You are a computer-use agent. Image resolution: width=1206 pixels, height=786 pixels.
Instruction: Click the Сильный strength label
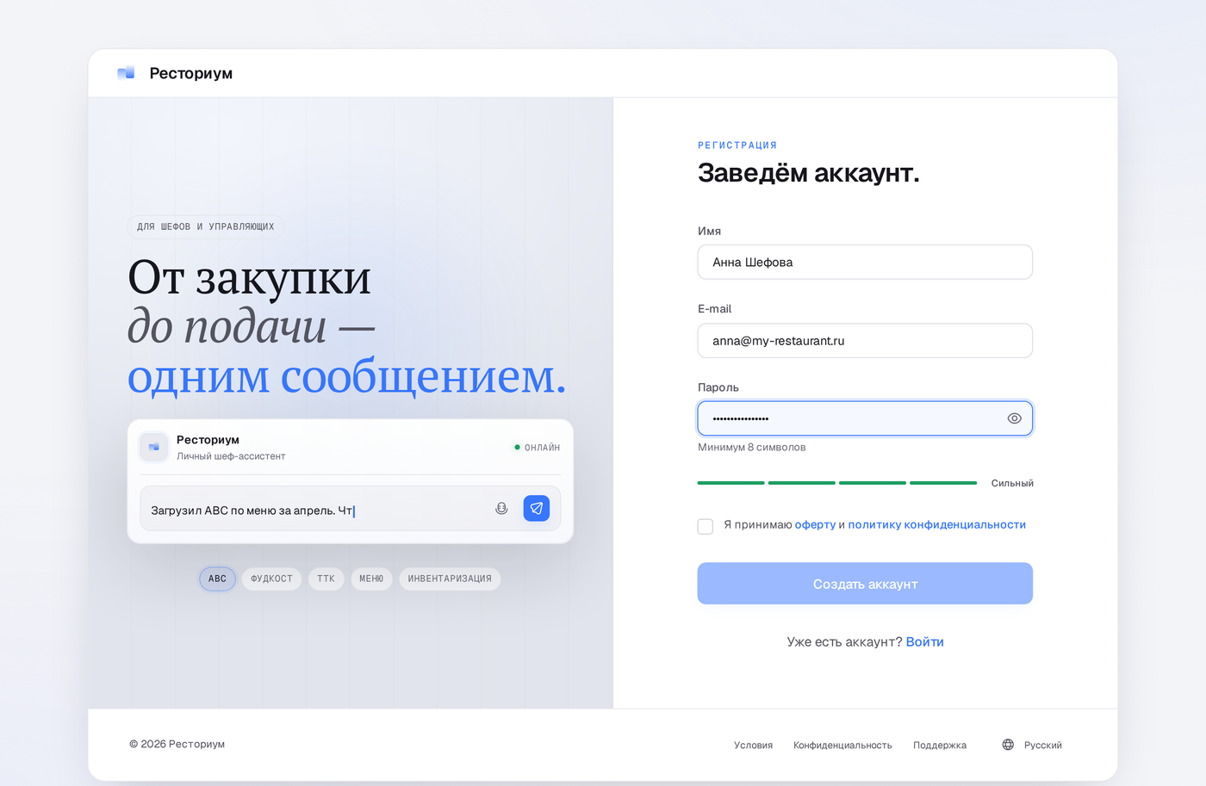point(1012,484)
